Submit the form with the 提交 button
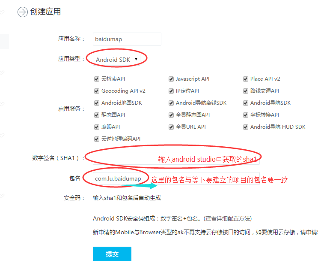Viewport: 318px width, 275px height. pyautogui.click(x=112, y=254)
